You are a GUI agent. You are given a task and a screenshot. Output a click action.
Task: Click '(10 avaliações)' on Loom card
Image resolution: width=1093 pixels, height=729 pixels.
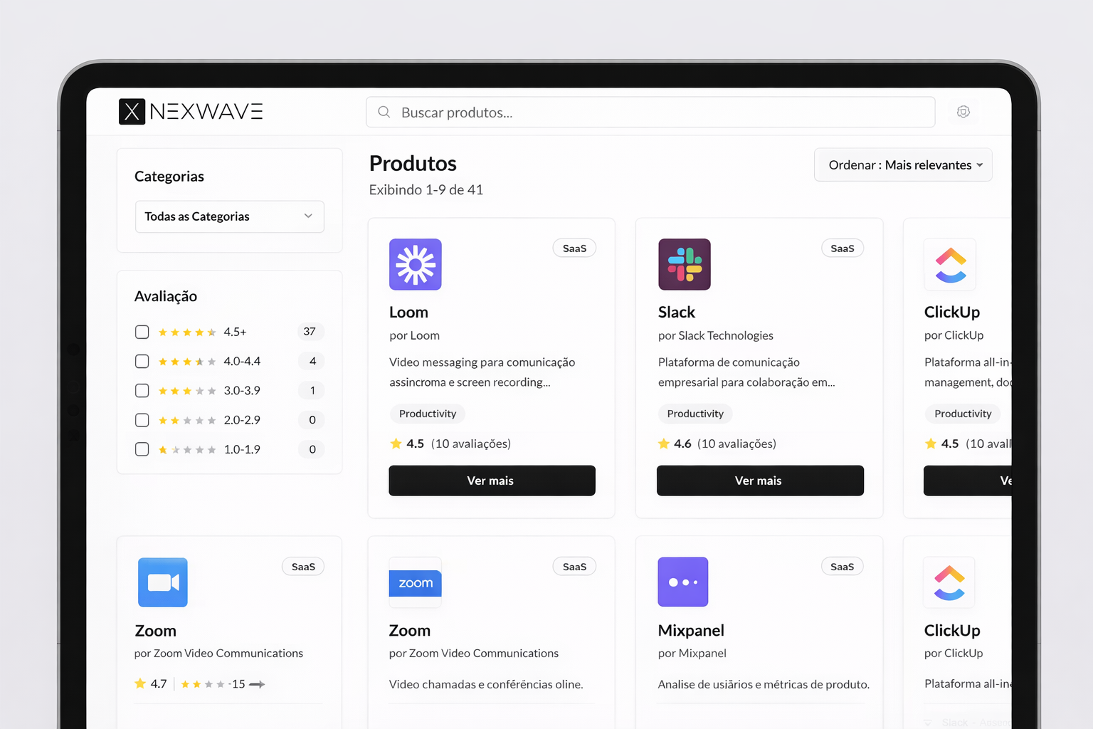[x=471, y=444]
